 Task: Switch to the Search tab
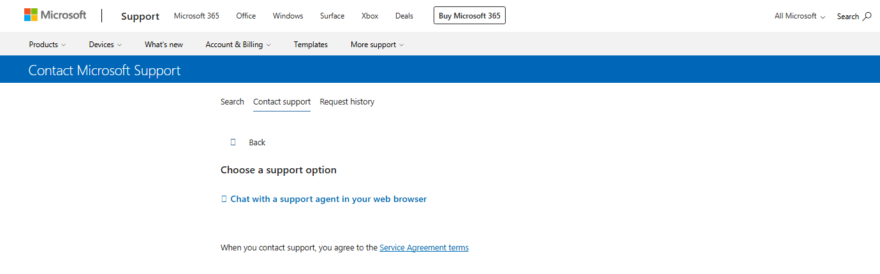232,102
